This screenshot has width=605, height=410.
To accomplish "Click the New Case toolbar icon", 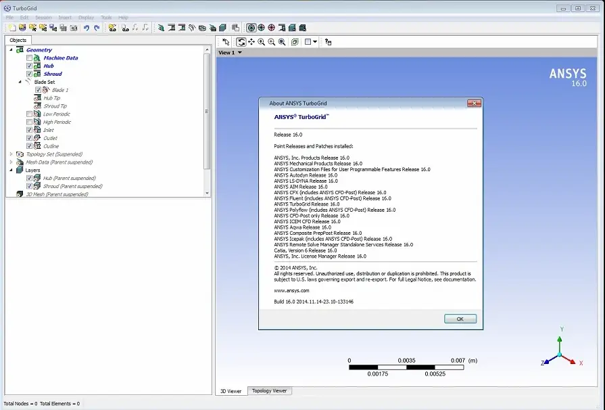I will (x=12, y=28).
